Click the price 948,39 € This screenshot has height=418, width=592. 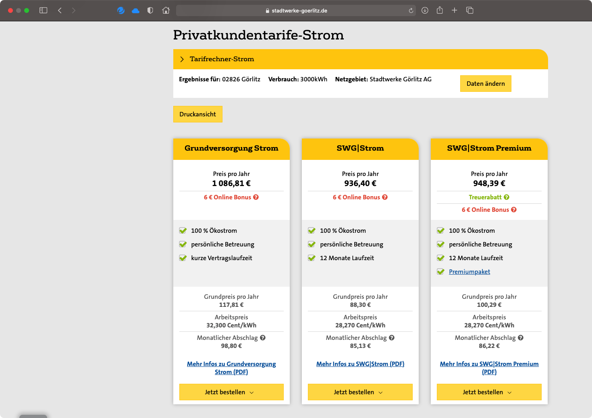pyautogui.click(x=489, y=184)
